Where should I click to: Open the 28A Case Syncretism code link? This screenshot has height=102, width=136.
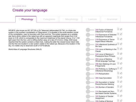click(97, 78)
